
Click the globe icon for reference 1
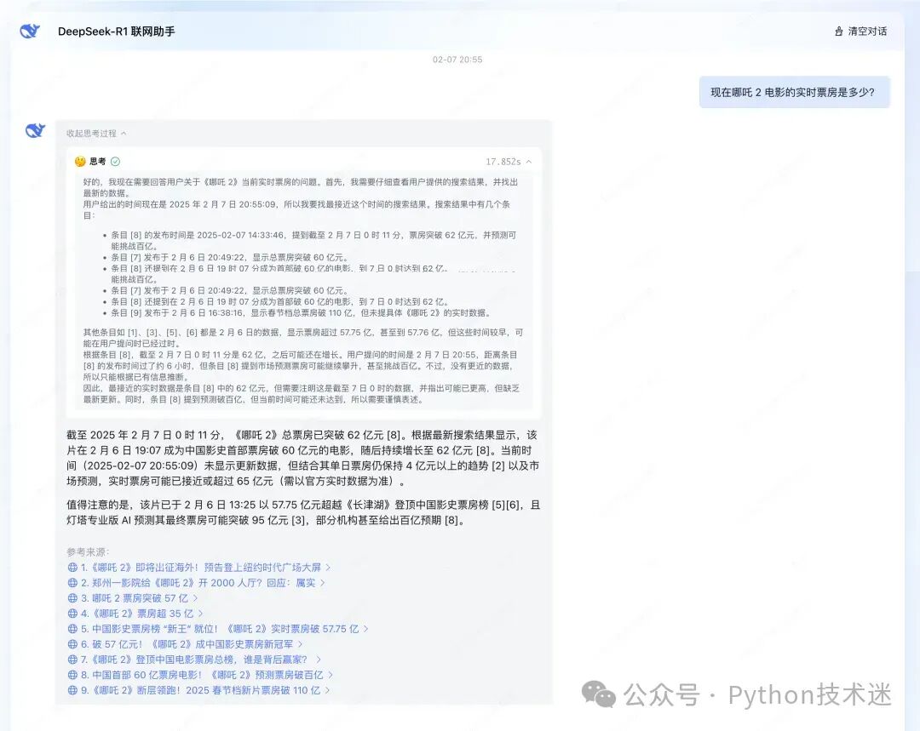pyautogui.click(x=72, y=568)
